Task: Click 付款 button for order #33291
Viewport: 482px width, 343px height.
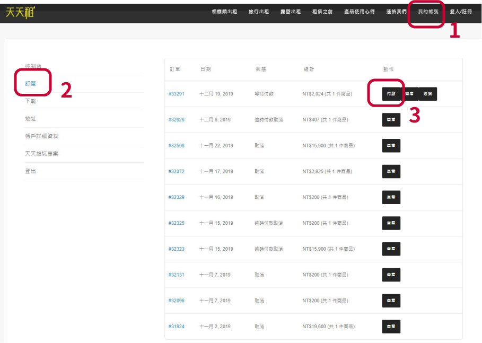Action: pyautogui.click(x=391, y=94)
